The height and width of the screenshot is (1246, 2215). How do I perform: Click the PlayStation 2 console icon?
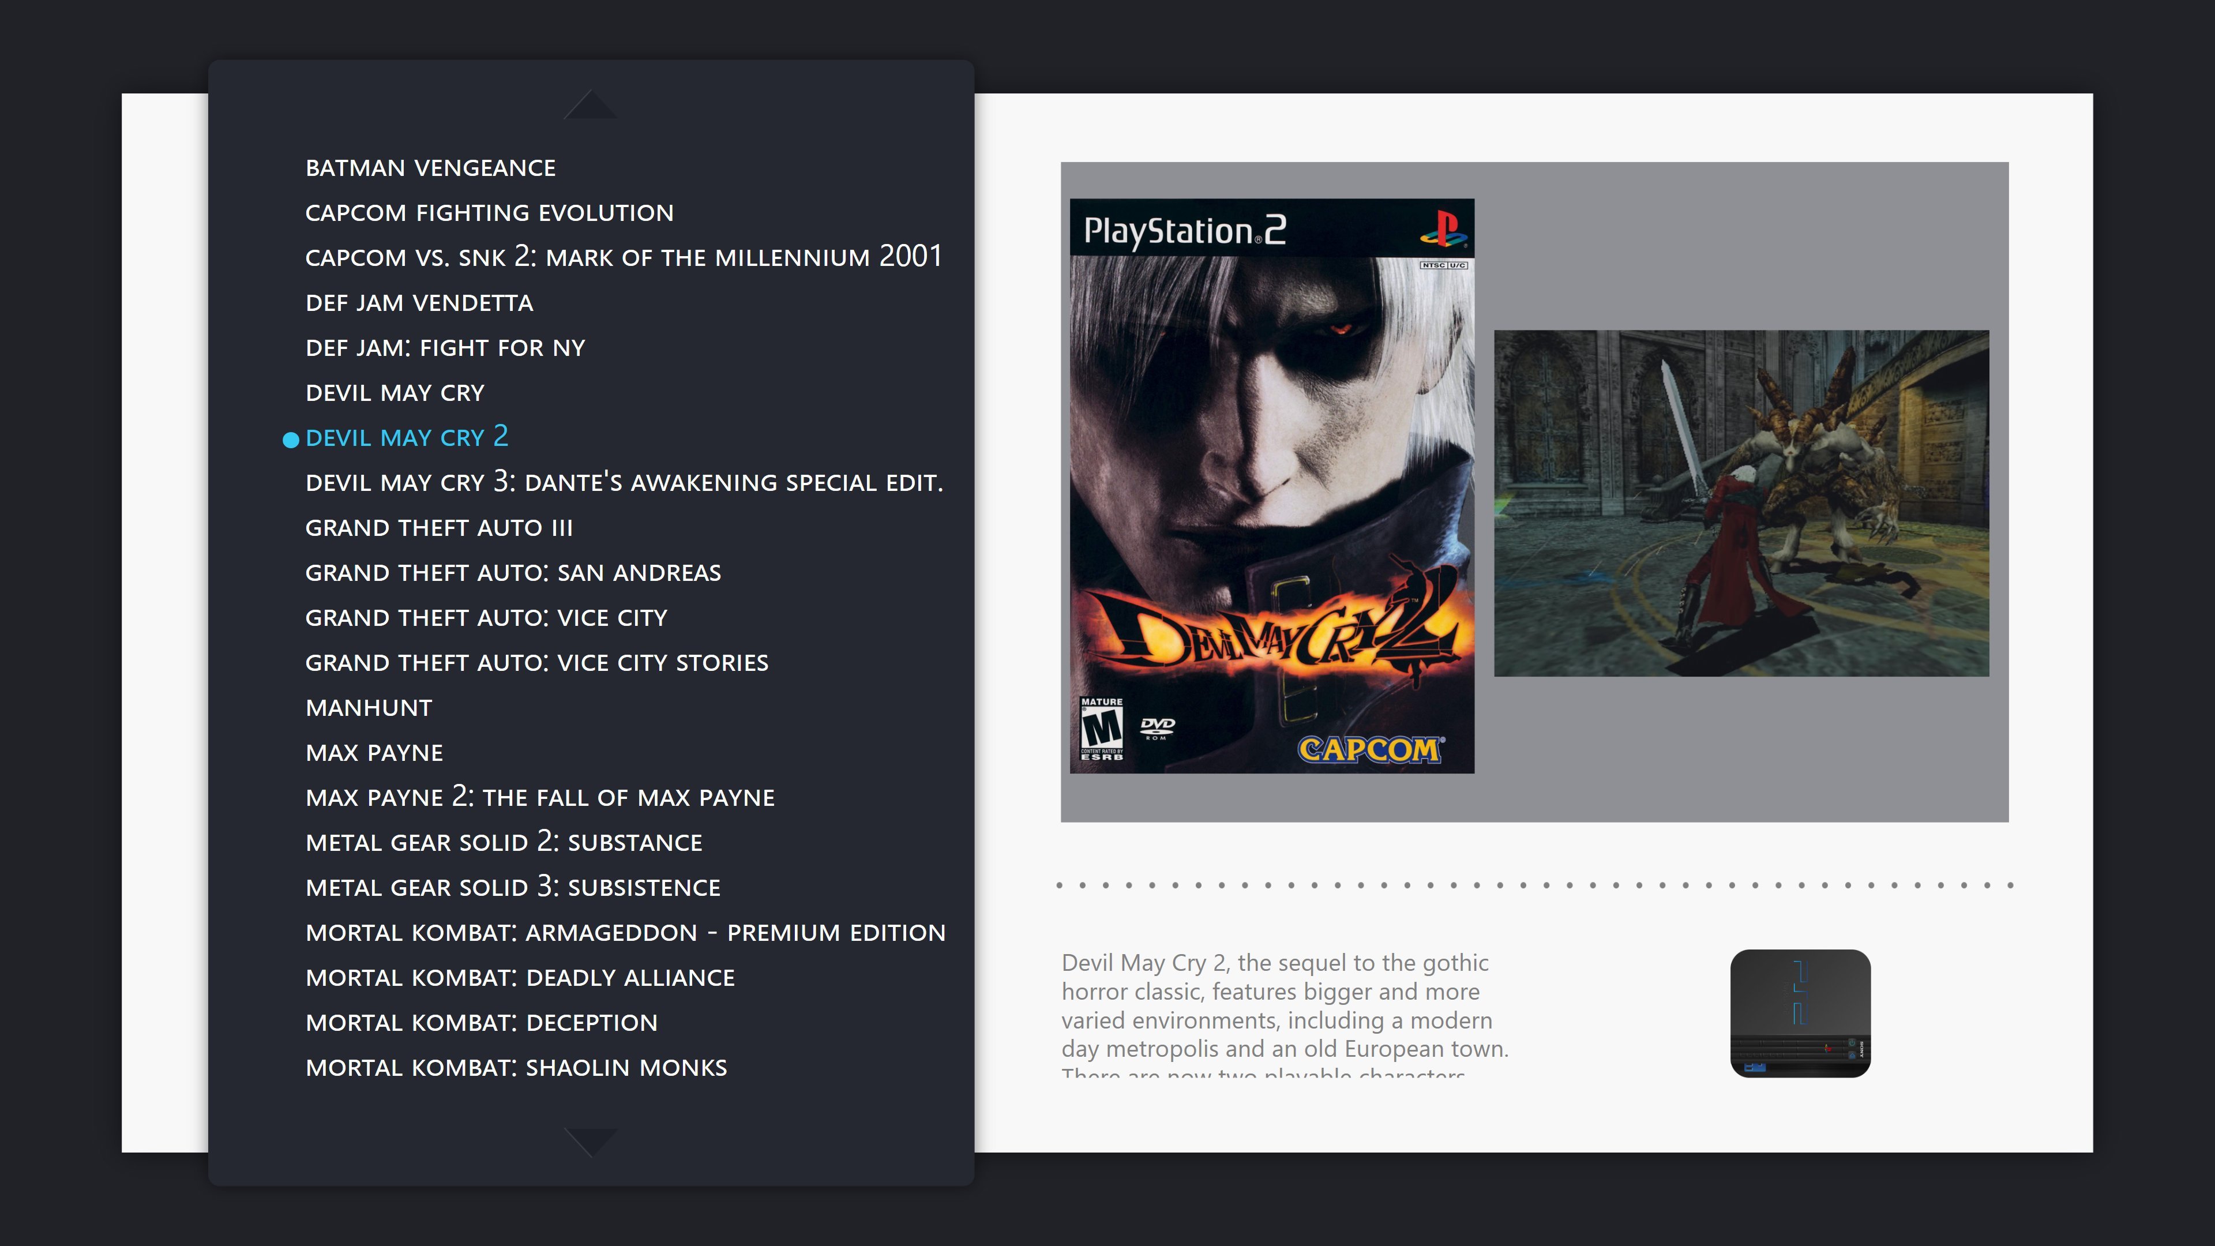1800,1013
